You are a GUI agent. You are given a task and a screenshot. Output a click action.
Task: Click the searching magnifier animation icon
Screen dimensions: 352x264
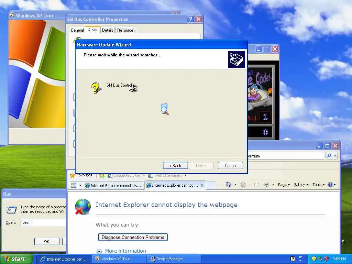pos(165,109)
